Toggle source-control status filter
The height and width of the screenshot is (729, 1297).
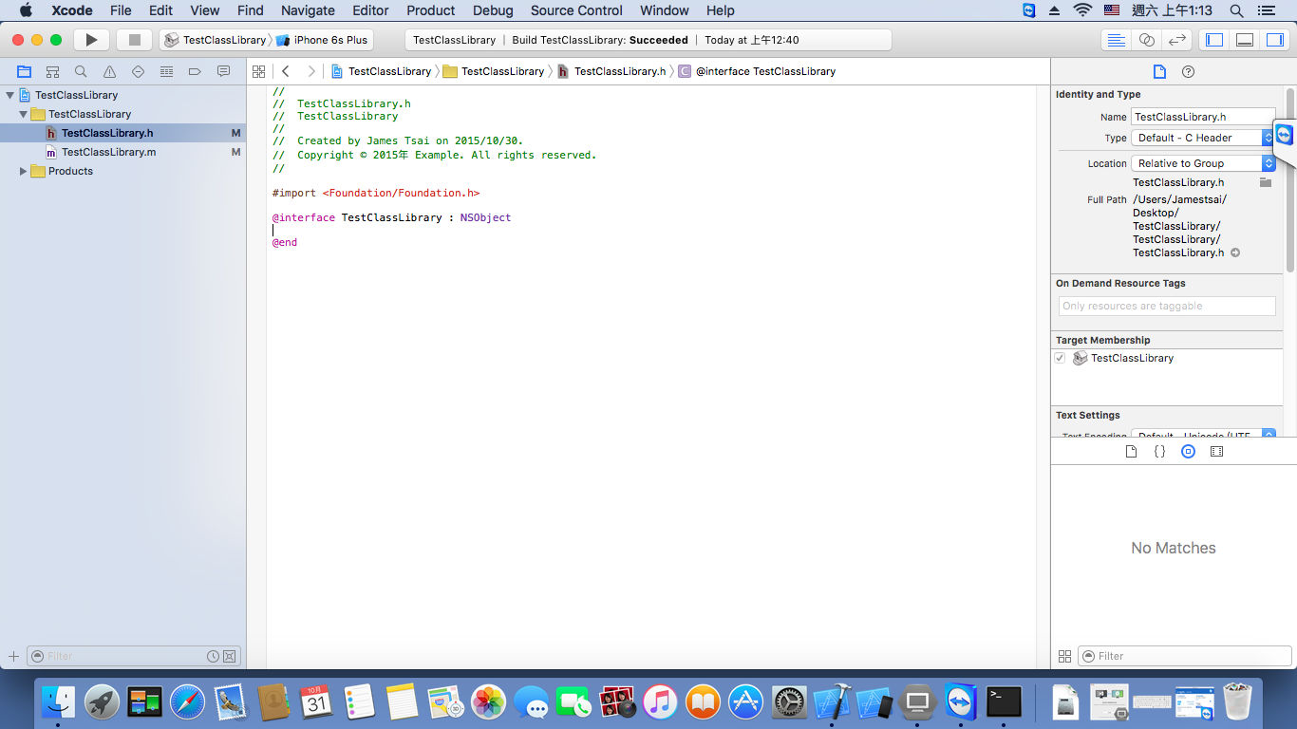pyautogui.click(x=229, y=656)
